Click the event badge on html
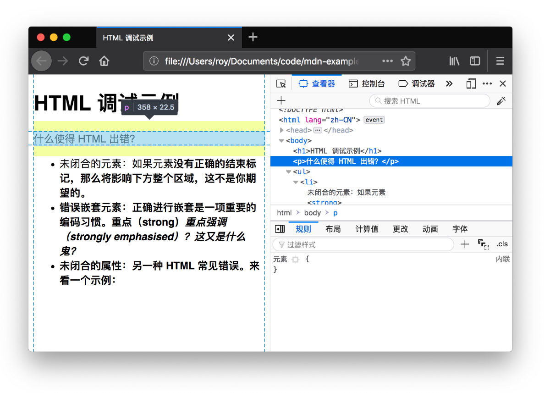The image size is (550, 393). point(374,120)
